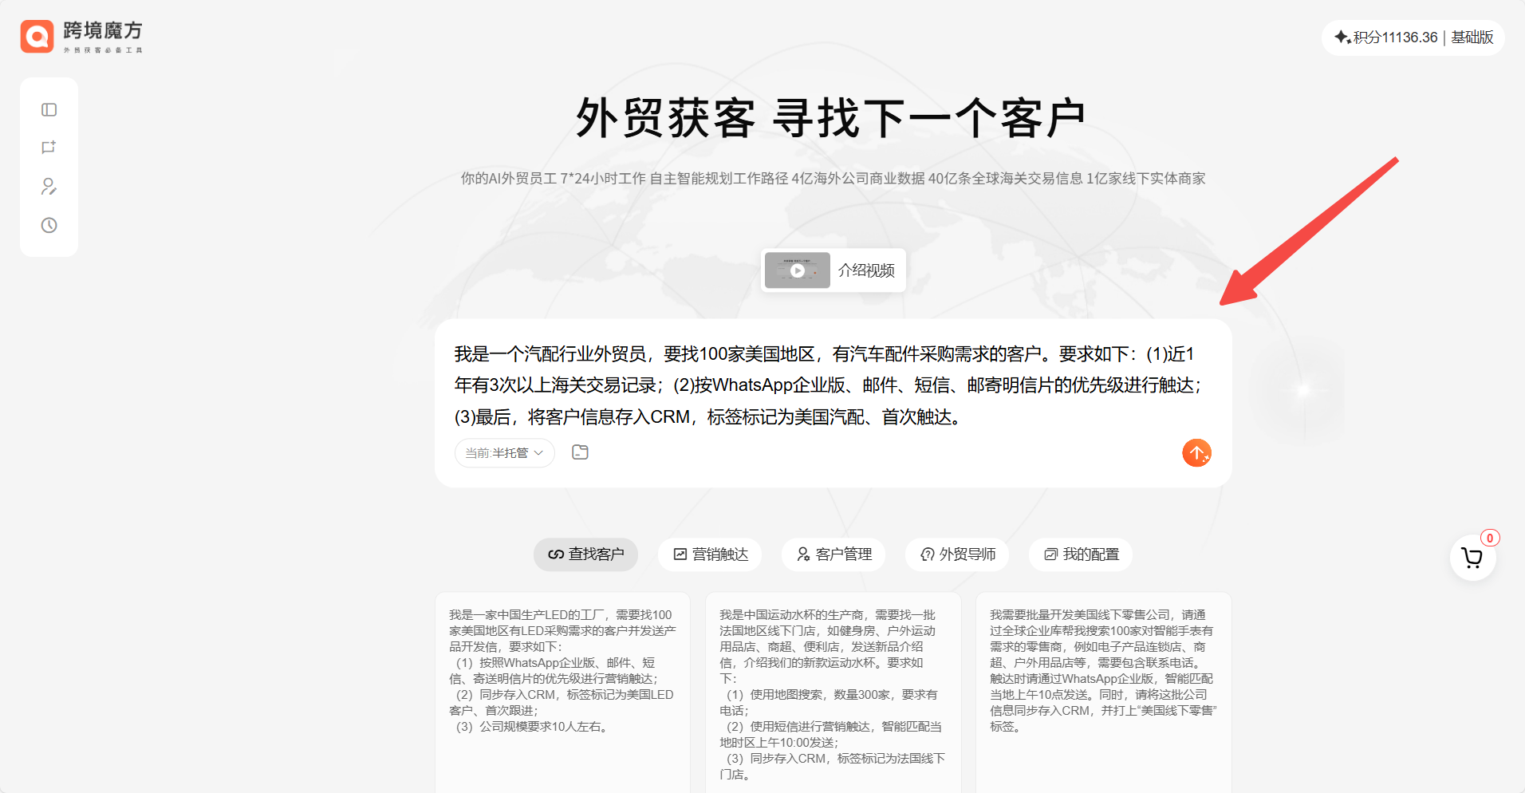This screenshot has height=793, width=1525.
Task: Start a new chat from sidebar
Action: point(49,148)
